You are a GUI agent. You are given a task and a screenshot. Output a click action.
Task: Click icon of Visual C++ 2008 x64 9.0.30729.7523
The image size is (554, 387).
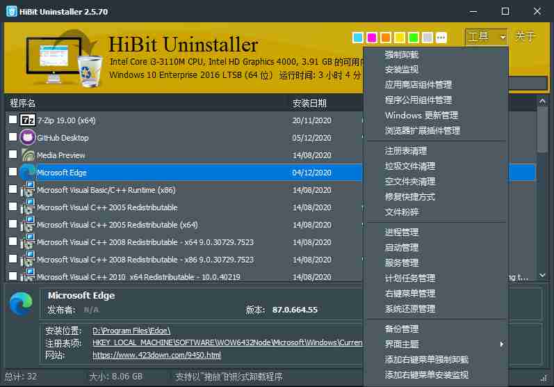(28, 242)
